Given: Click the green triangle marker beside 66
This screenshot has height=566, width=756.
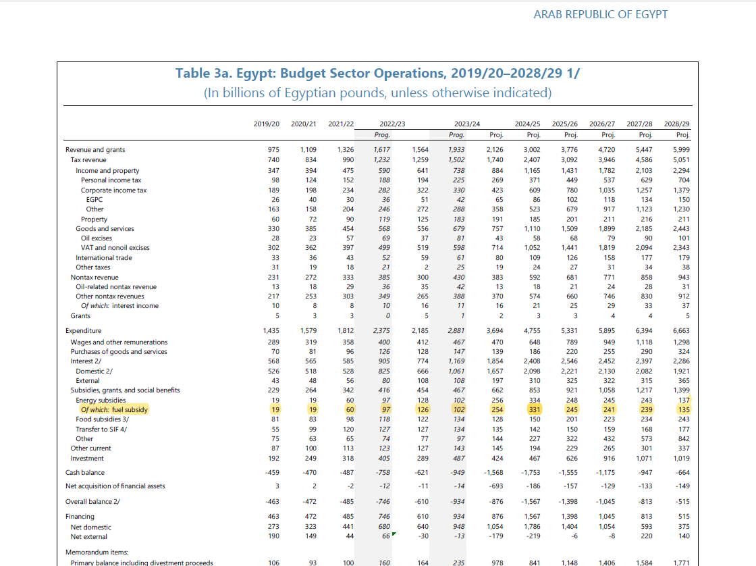Looking at the screenshot, I should pos(393,534).
